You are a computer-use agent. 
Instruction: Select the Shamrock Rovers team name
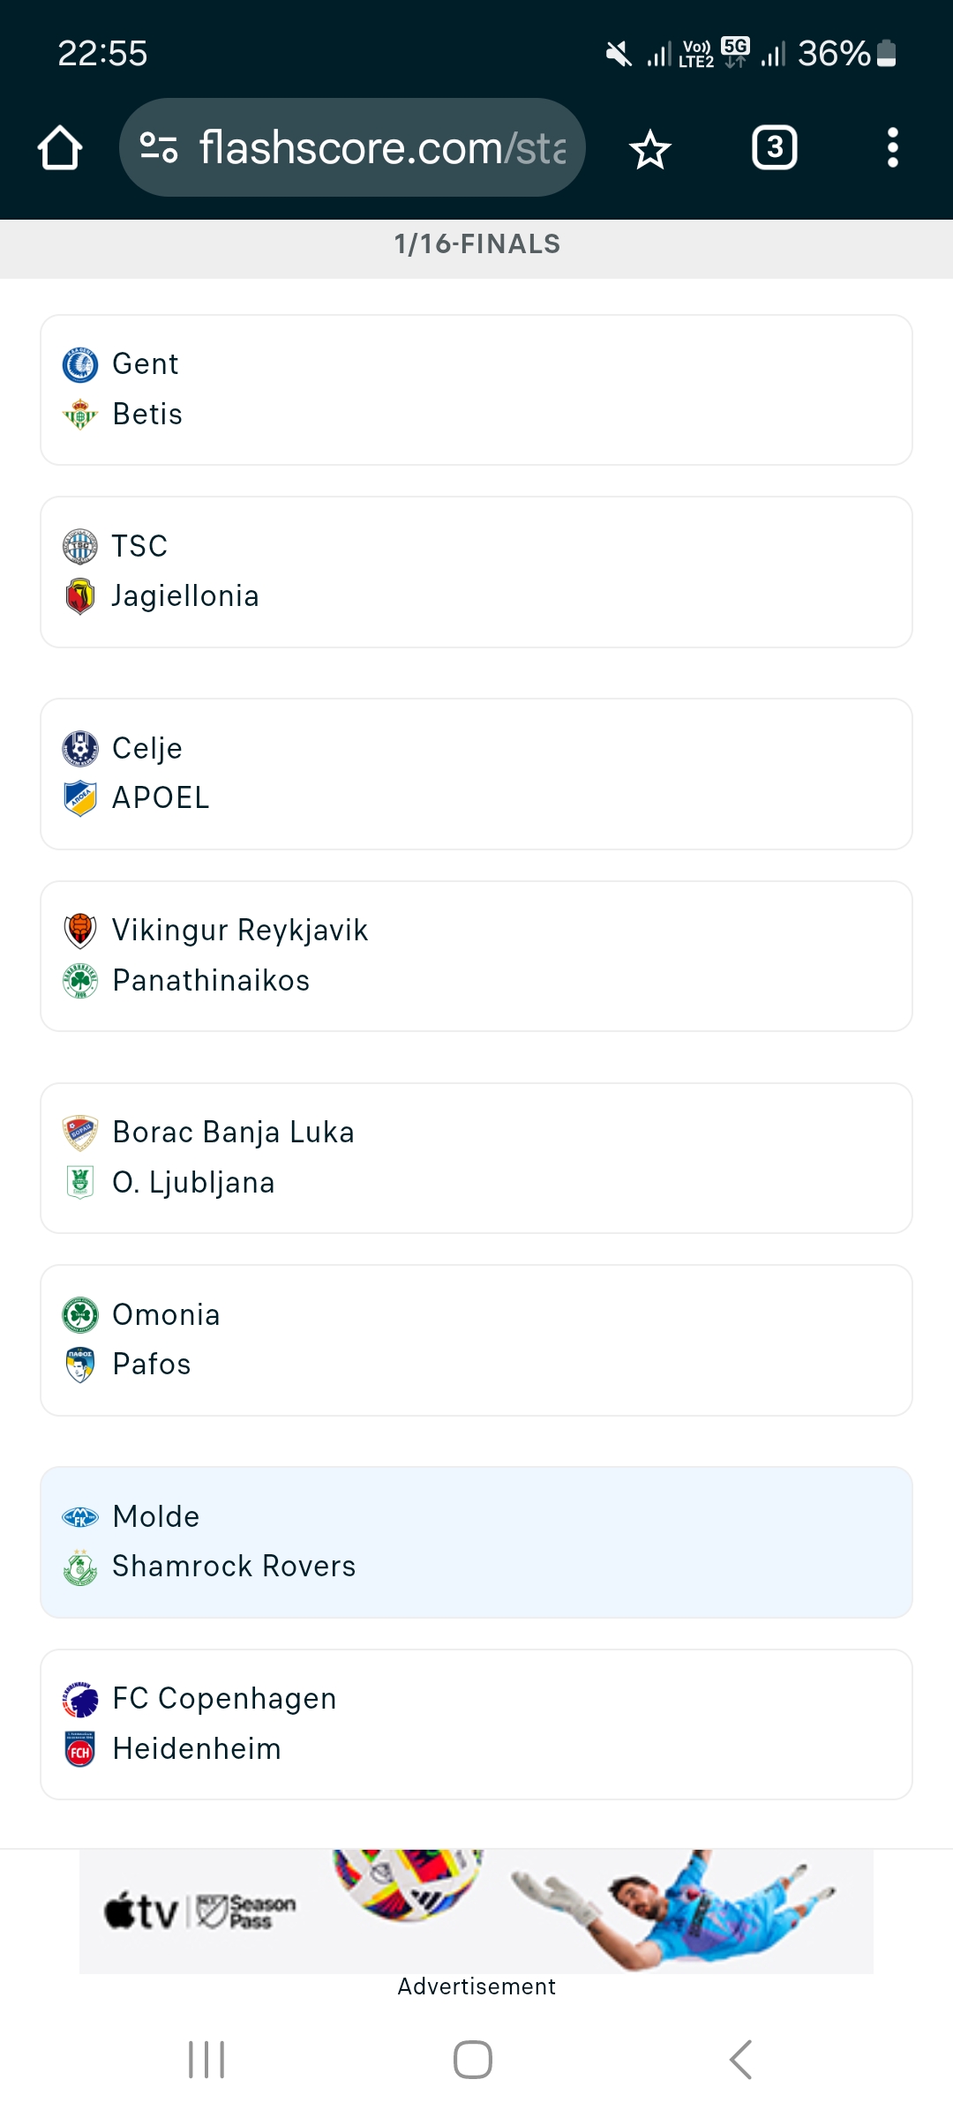pyautogui.click(x=233, y=1567)
